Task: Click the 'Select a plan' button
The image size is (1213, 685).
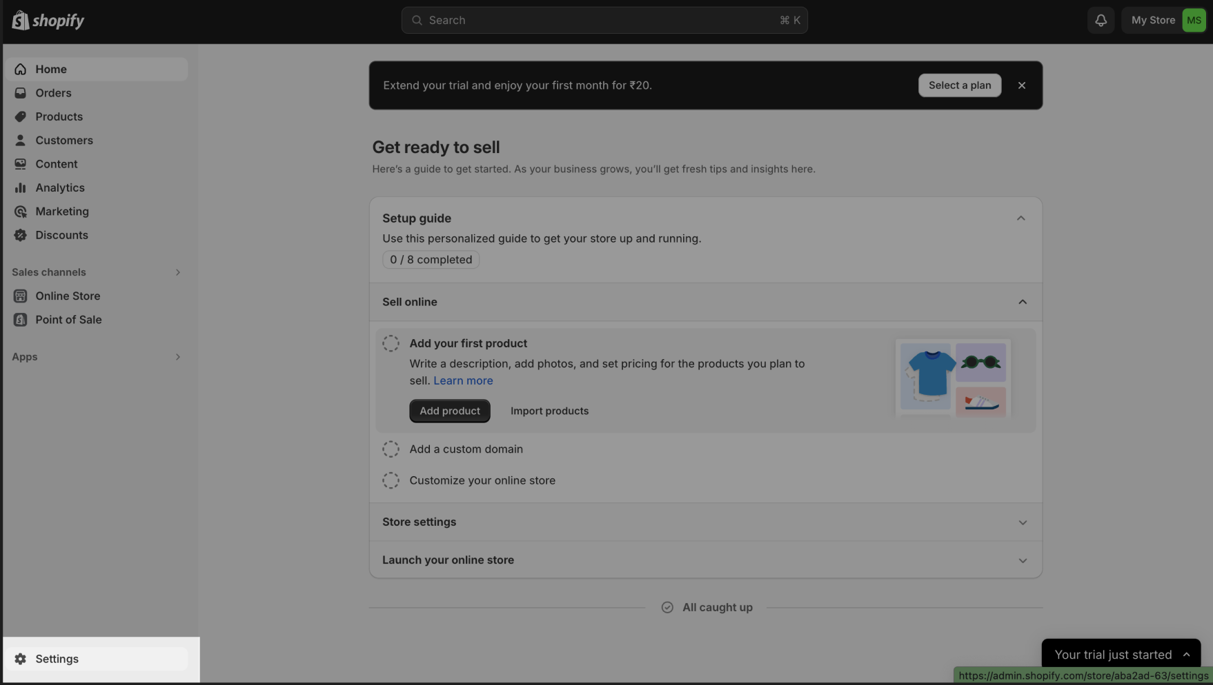Action: (x=959, y=85)
